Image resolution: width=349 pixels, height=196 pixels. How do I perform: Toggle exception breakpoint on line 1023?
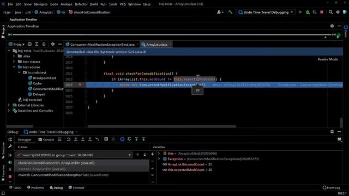click(x=80, y=85)
